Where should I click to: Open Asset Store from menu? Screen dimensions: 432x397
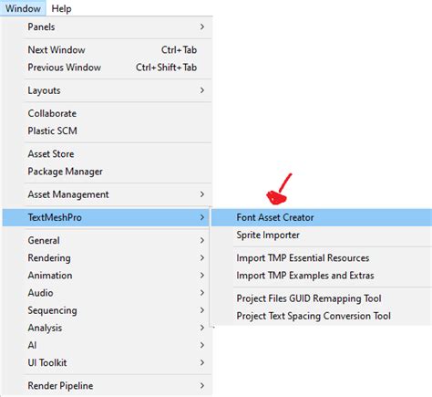107,153
